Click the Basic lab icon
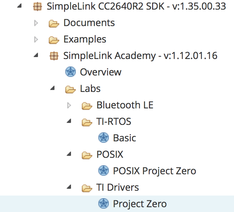This screenshot has height=212, width=234. coord(103,138)
